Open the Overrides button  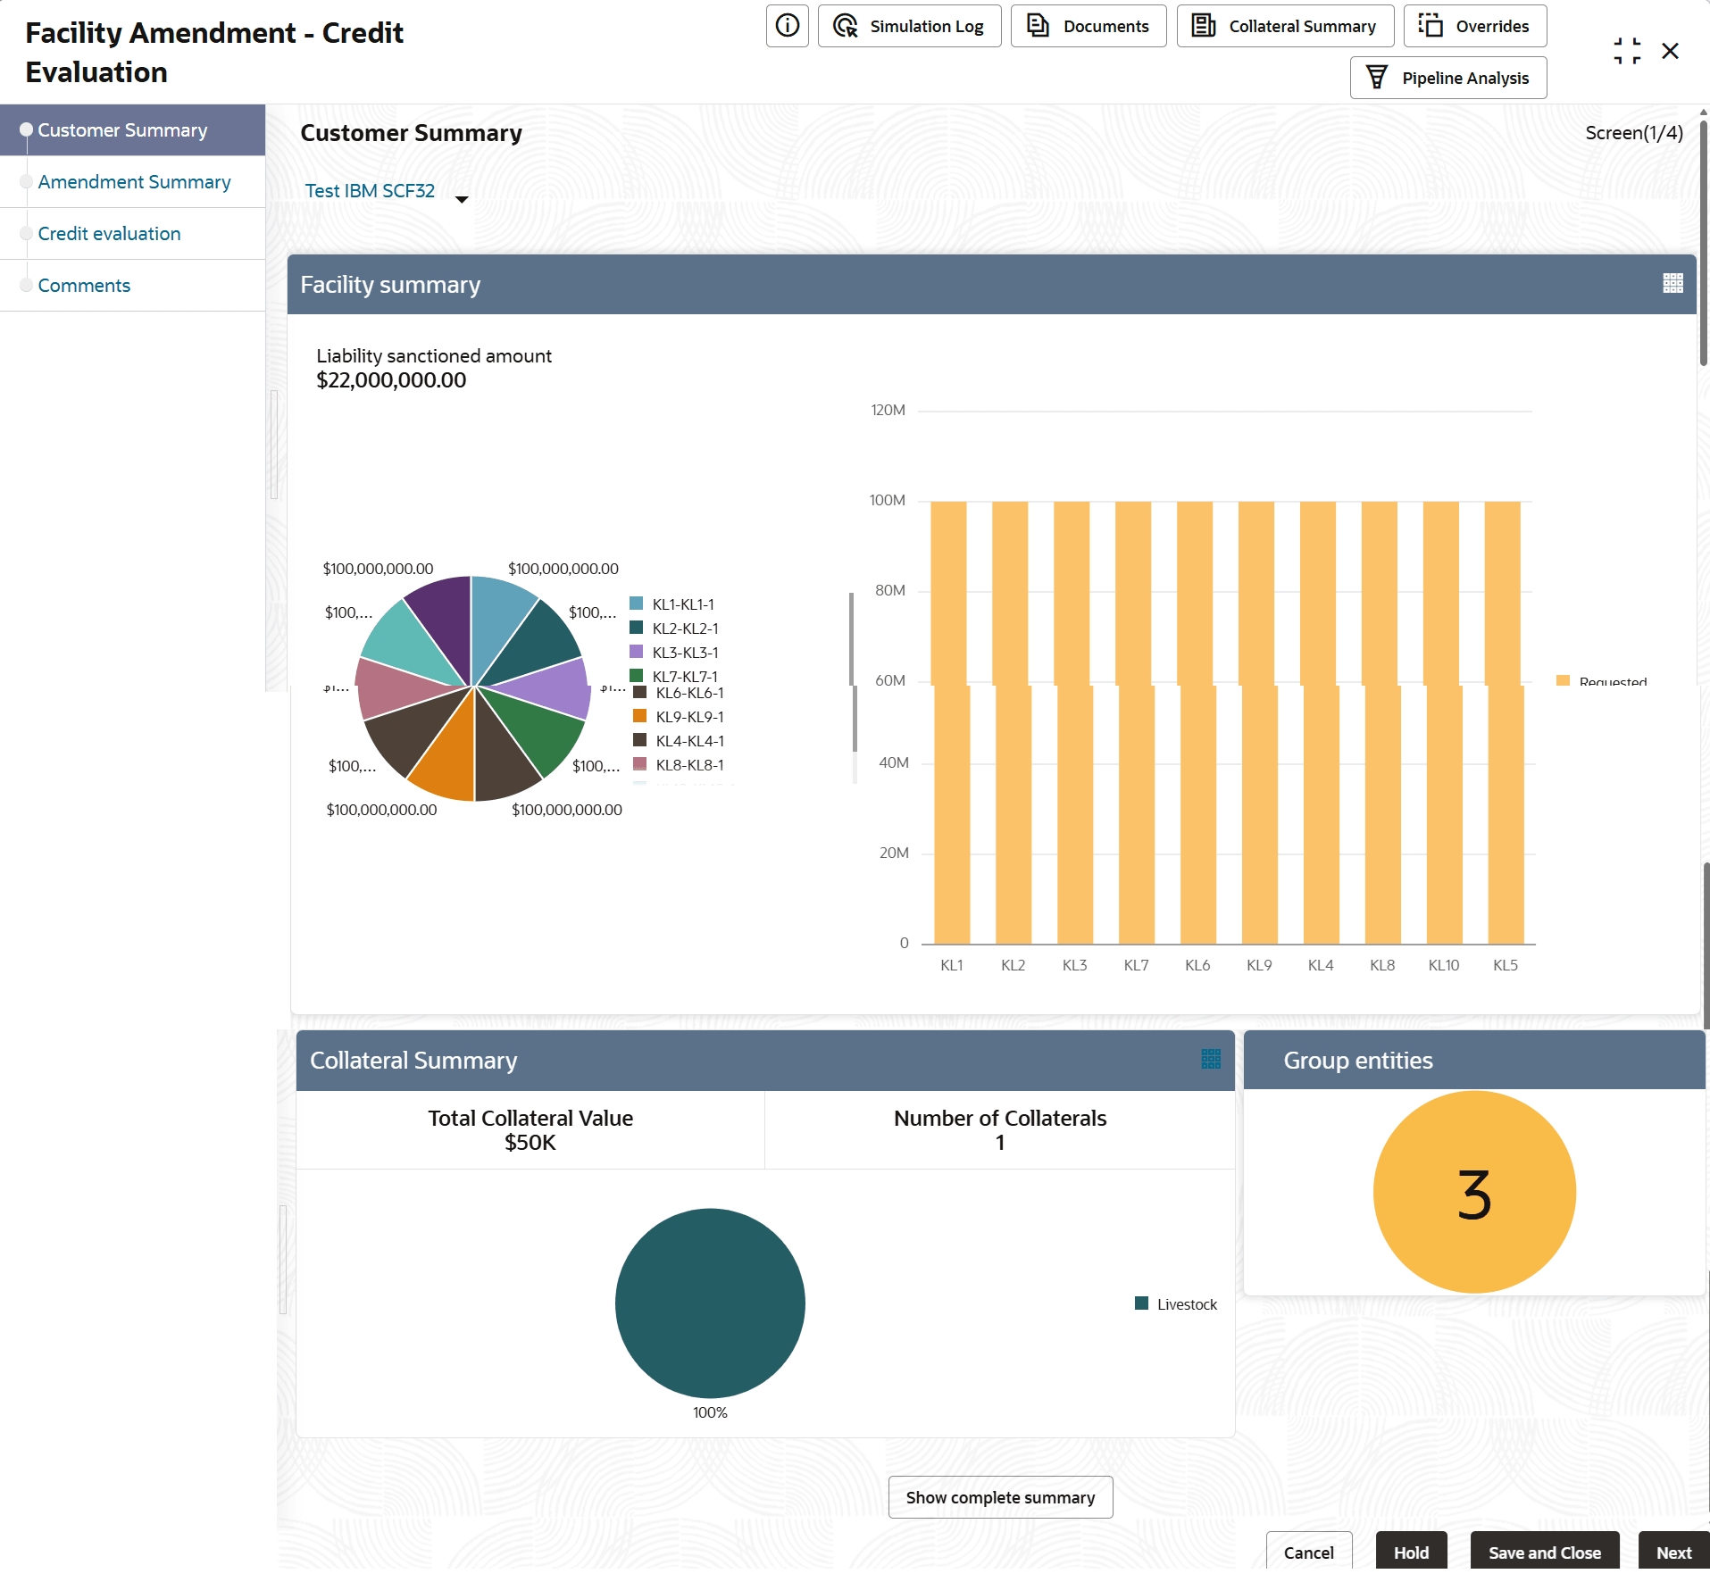(1474, 26)
